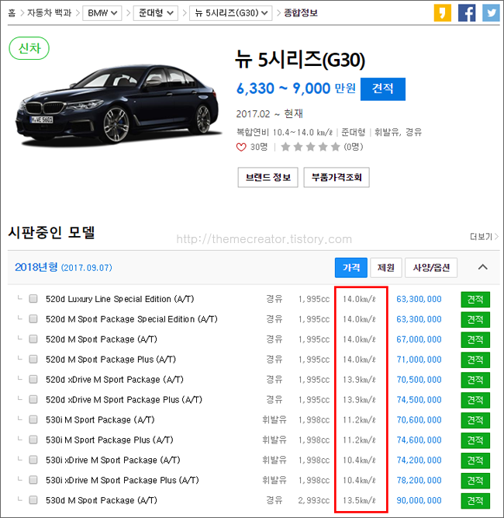Open 브랜드 정보 button
This screenshot has height=518, width=504.
click(x=268, y=177)
